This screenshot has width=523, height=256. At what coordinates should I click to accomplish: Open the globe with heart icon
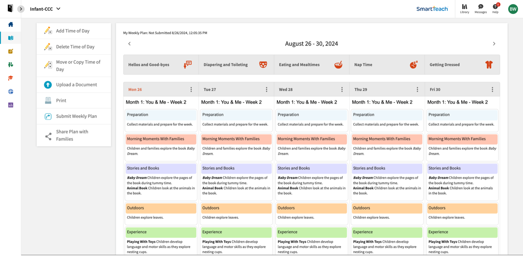pyautogui.click(x=11, y=92)
